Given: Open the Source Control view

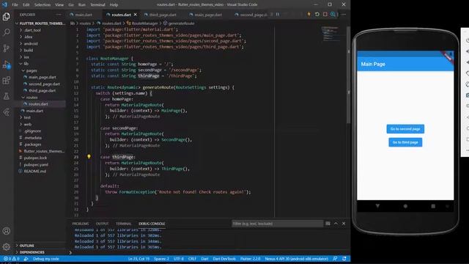Looking at the screenshot, I should (x=7, y=48).
